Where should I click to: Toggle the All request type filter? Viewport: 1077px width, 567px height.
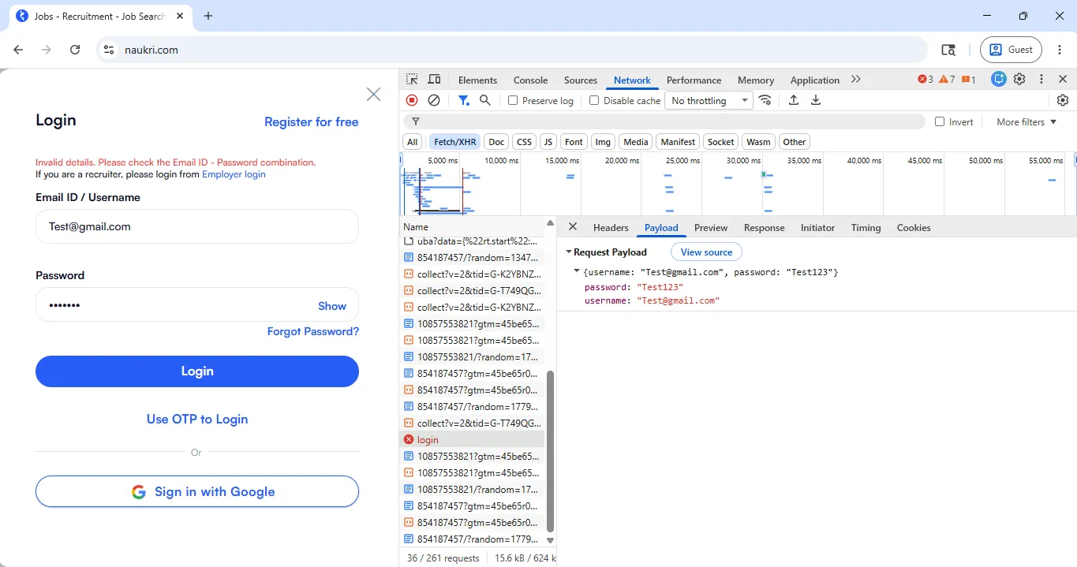[x=412, y=142]
